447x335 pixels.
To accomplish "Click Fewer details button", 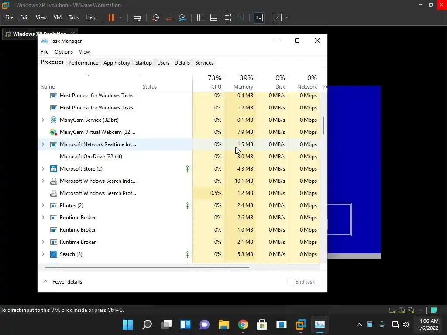I will (x=62, y=282).
